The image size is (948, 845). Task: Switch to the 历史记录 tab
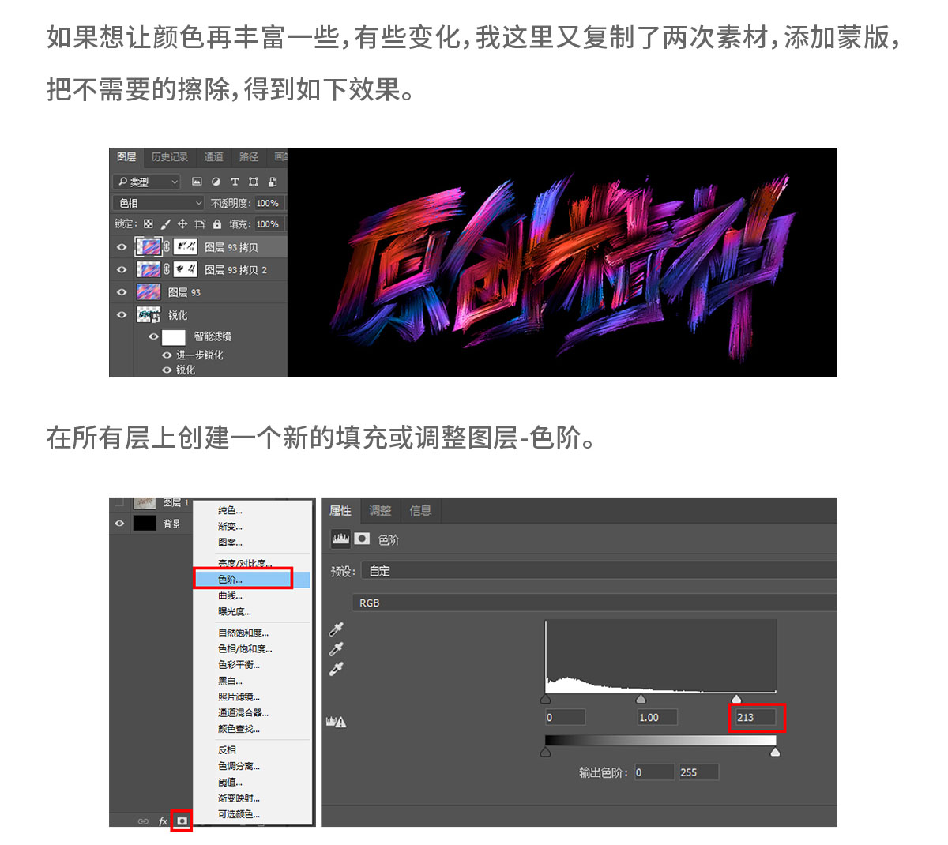(170, 157)
